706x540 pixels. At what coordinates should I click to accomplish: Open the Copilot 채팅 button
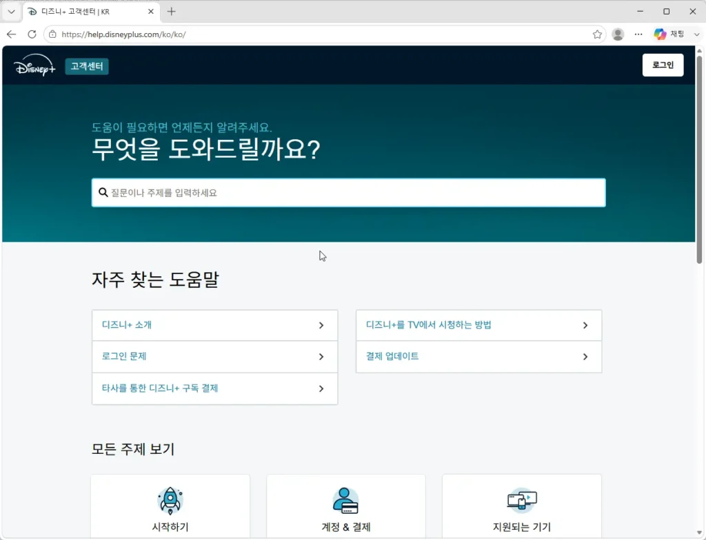pyautogui.click(x=669, y=34)
